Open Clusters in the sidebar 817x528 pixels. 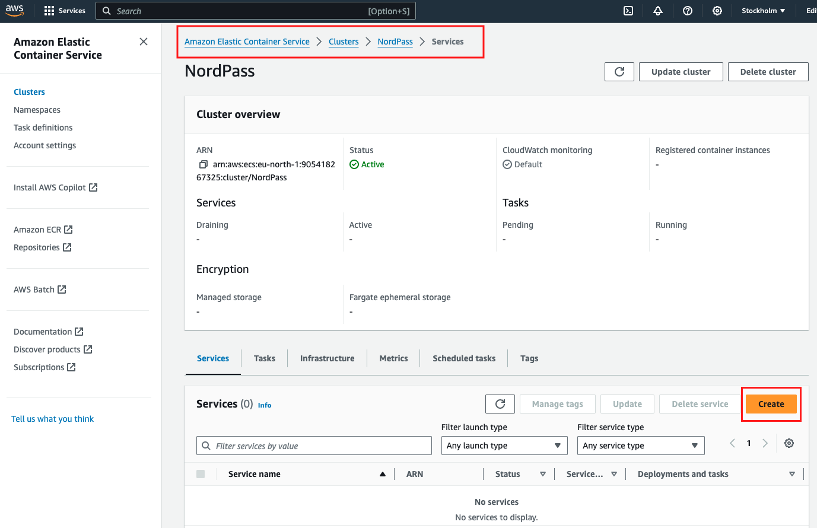click(x=29, y=92)
